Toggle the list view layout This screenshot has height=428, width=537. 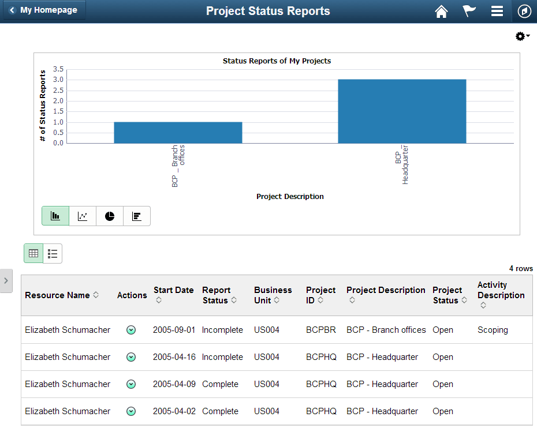click(53, 253)
